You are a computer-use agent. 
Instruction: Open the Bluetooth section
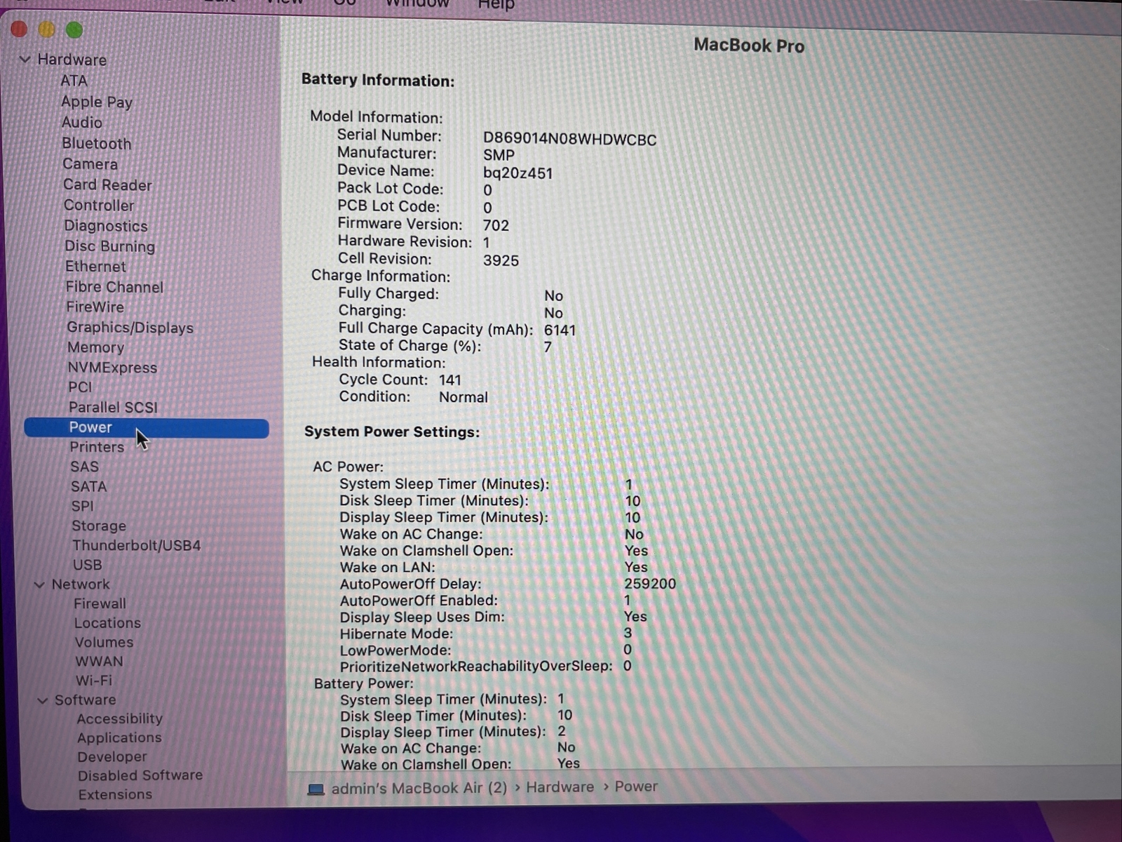pos(97,143)
